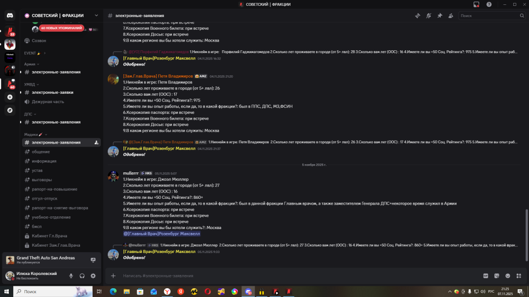Switch to the устав channel
Viewport: 529px width, 297px height.
tap(37, 170)
